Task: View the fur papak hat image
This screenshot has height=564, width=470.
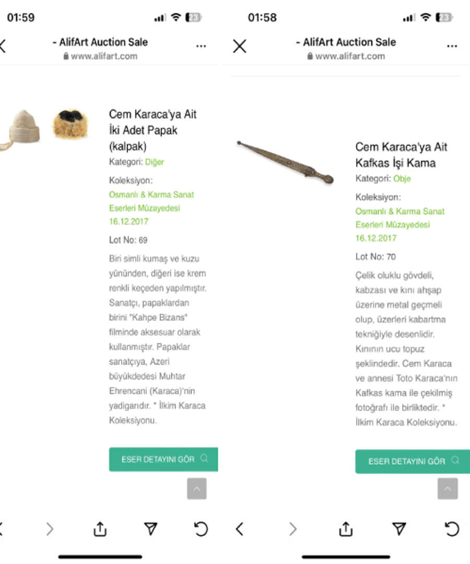Action: (69, 124)
